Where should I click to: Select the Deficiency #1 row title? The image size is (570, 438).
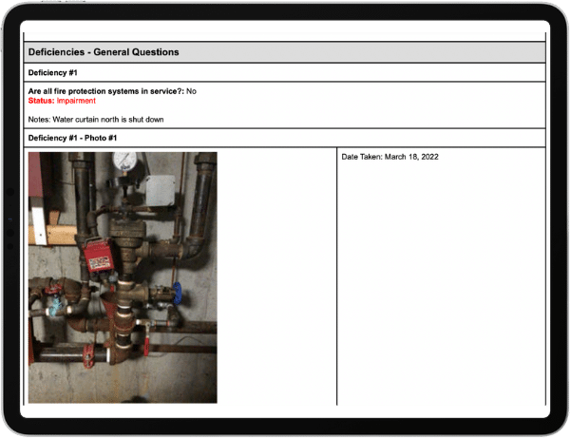point(53,72)
